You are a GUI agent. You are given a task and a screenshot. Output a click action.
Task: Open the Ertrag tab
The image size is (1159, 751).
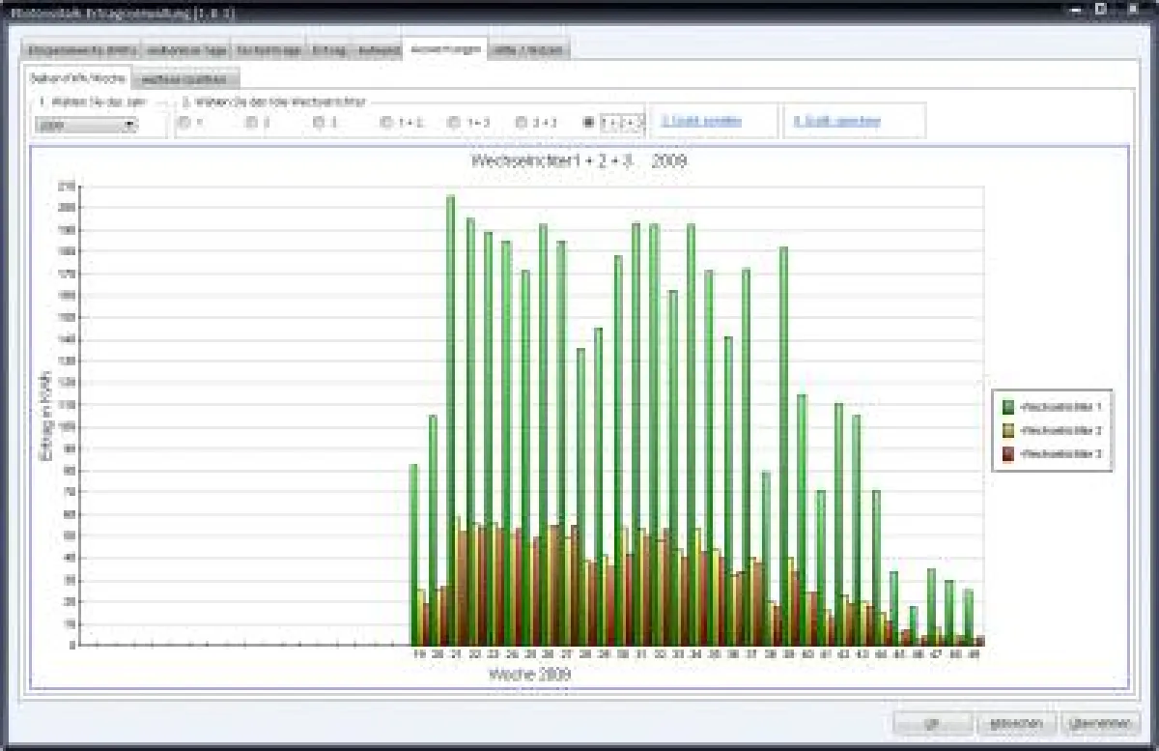[328, 49]
